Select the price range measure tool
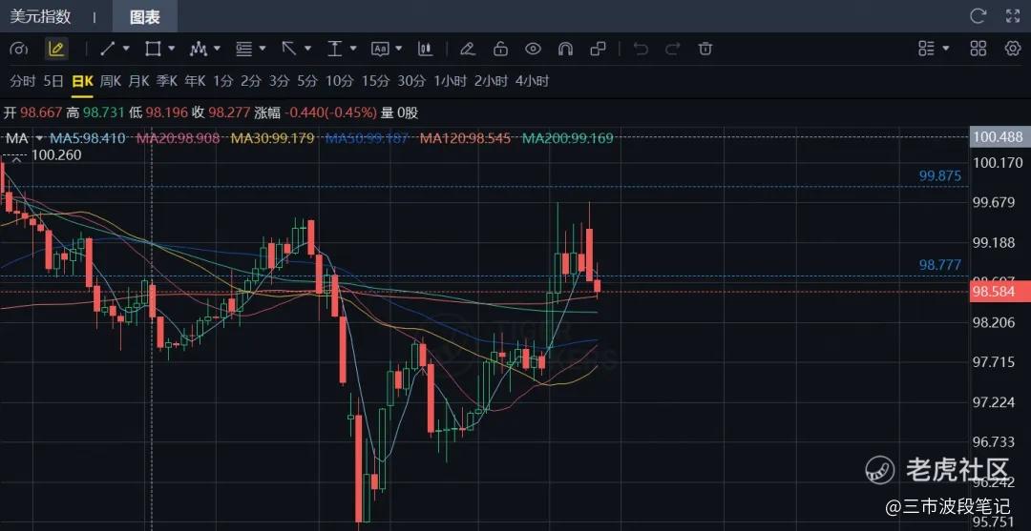Screen dimensions: 1031x531 pos(335,49)
